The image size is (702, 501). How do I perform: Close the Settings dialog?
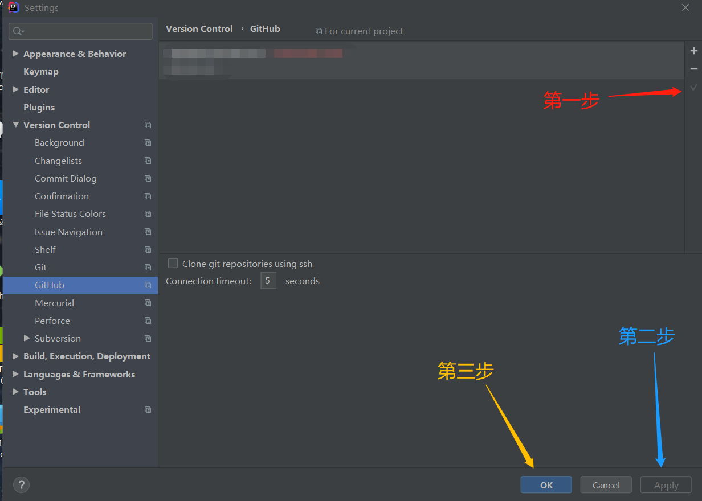(x=685, y=7)
